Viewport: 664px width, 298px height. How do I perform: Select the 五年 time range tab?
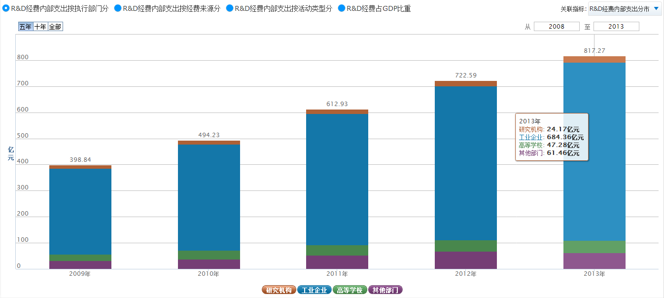point(25,27)
